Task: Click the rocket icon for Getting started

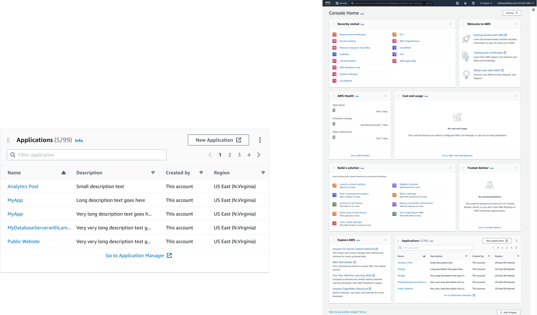Action: click(x=466, y=39)
